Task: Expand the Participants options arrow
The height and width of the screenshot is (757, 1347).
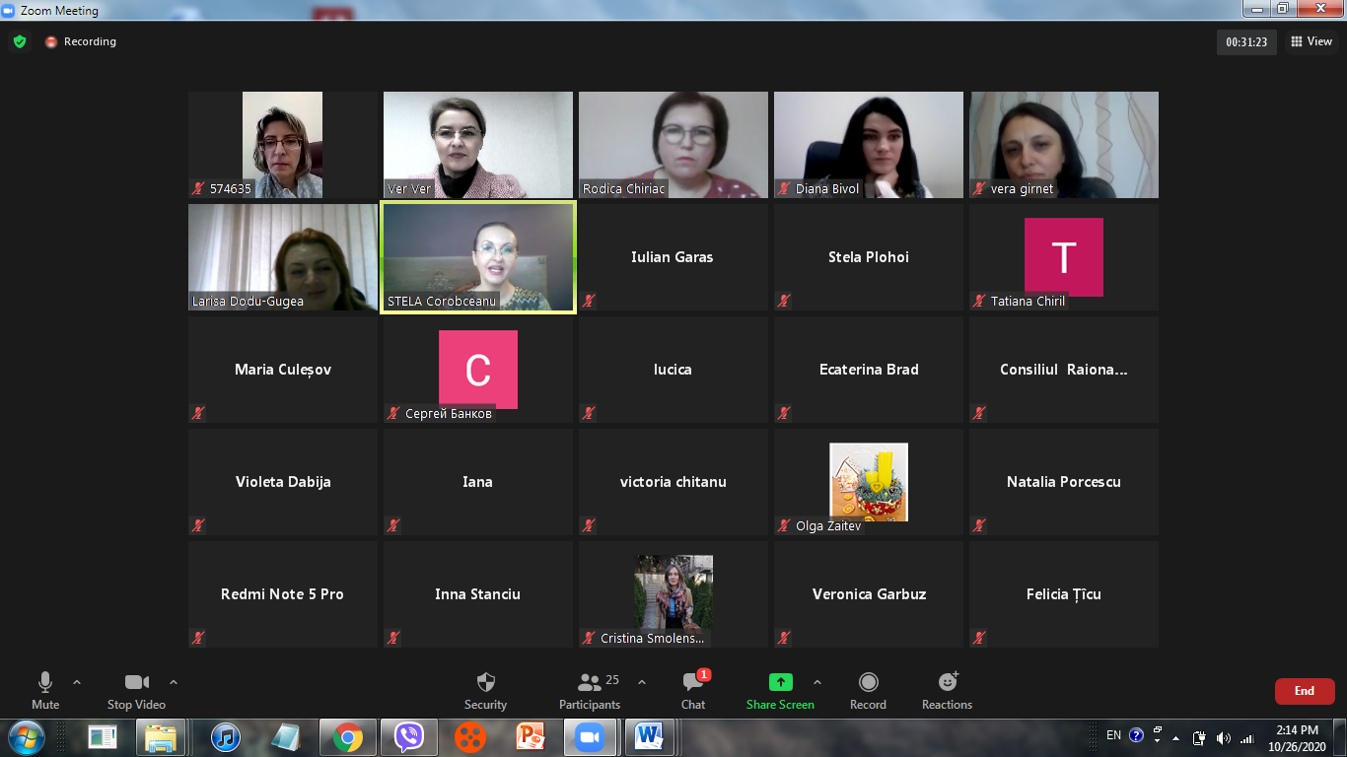Action: tap(642, 682)
